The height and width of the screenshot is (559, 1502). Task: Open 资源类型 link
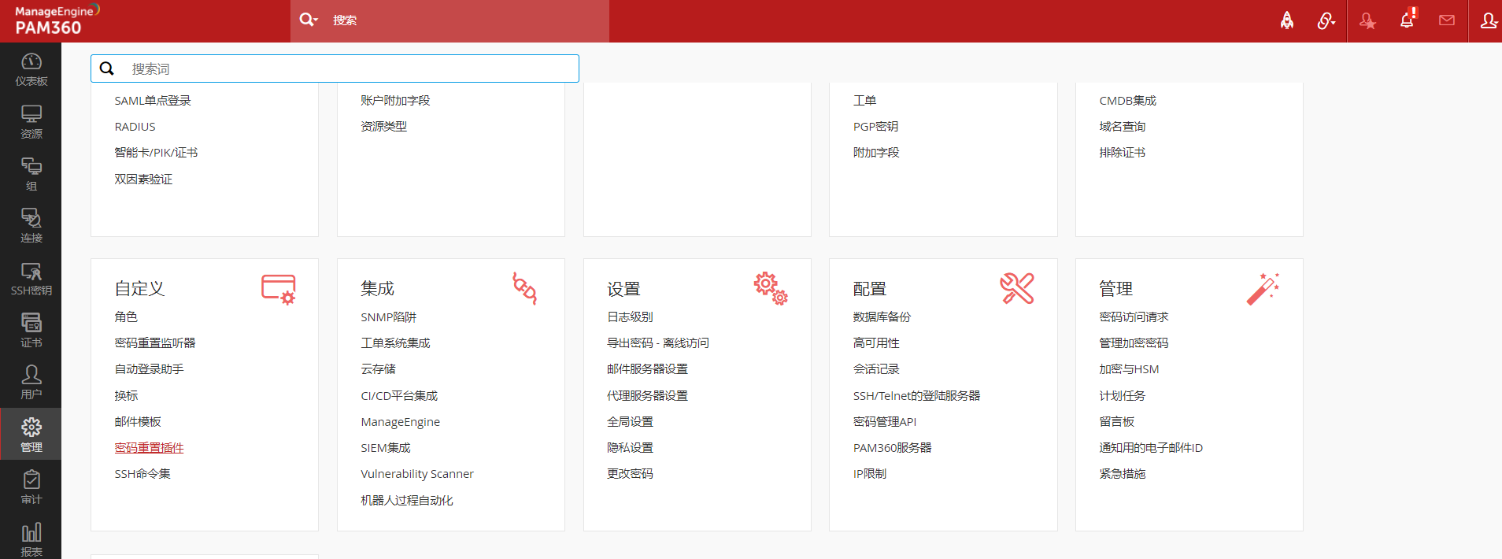click(383, 127)
